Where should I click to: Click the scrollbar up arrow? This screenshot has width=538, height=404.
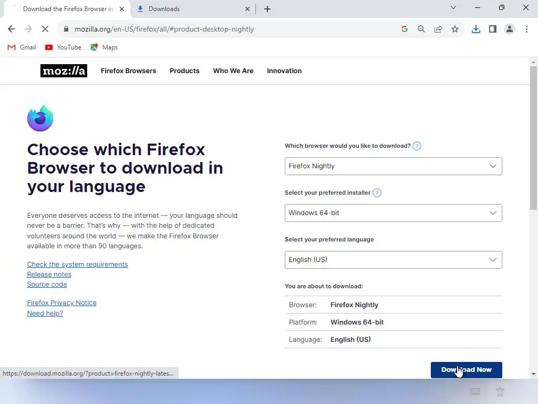(x=533, y=62)
